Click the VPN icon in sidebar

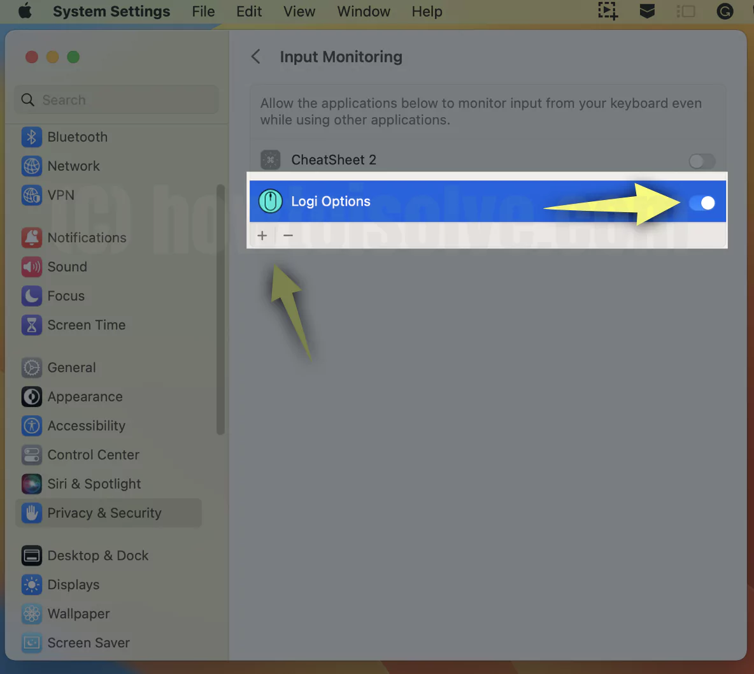pos(32,196)
